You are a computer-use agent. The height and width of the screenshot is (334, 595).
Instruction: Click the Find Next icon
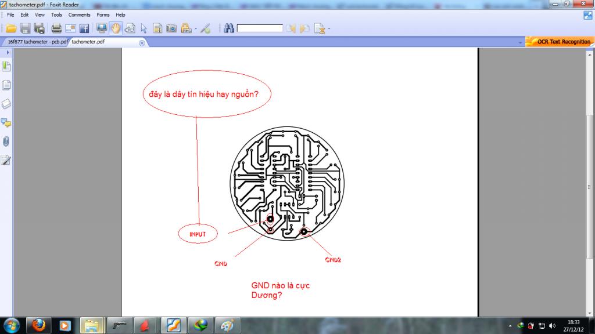coord(304,28)
